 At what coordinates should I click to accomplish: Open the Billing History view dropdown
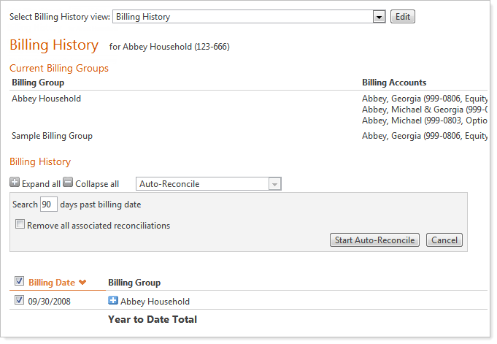pyautogui.click(x=378, y=17)
